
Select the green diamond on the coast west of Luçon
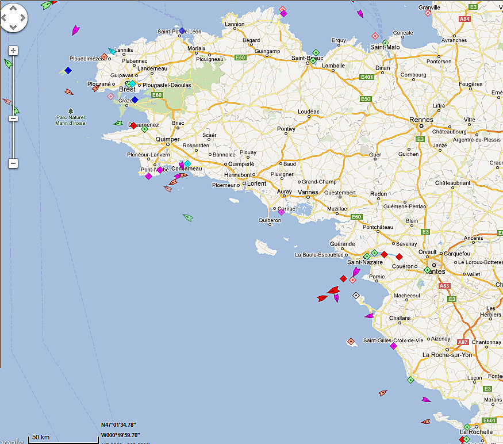[x=410, y=380]
